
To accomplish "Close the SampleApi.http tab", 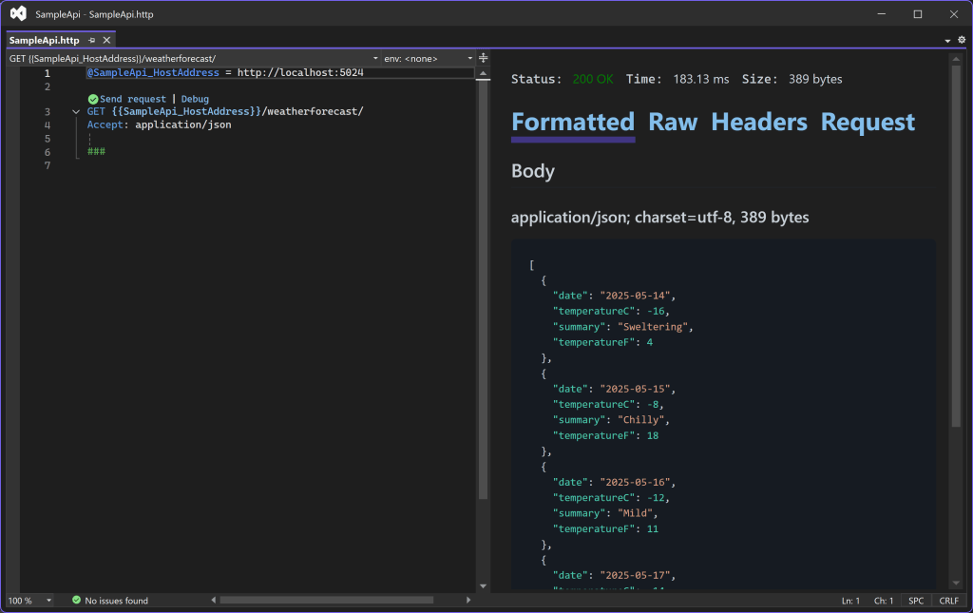I will (x=106, y=40).
